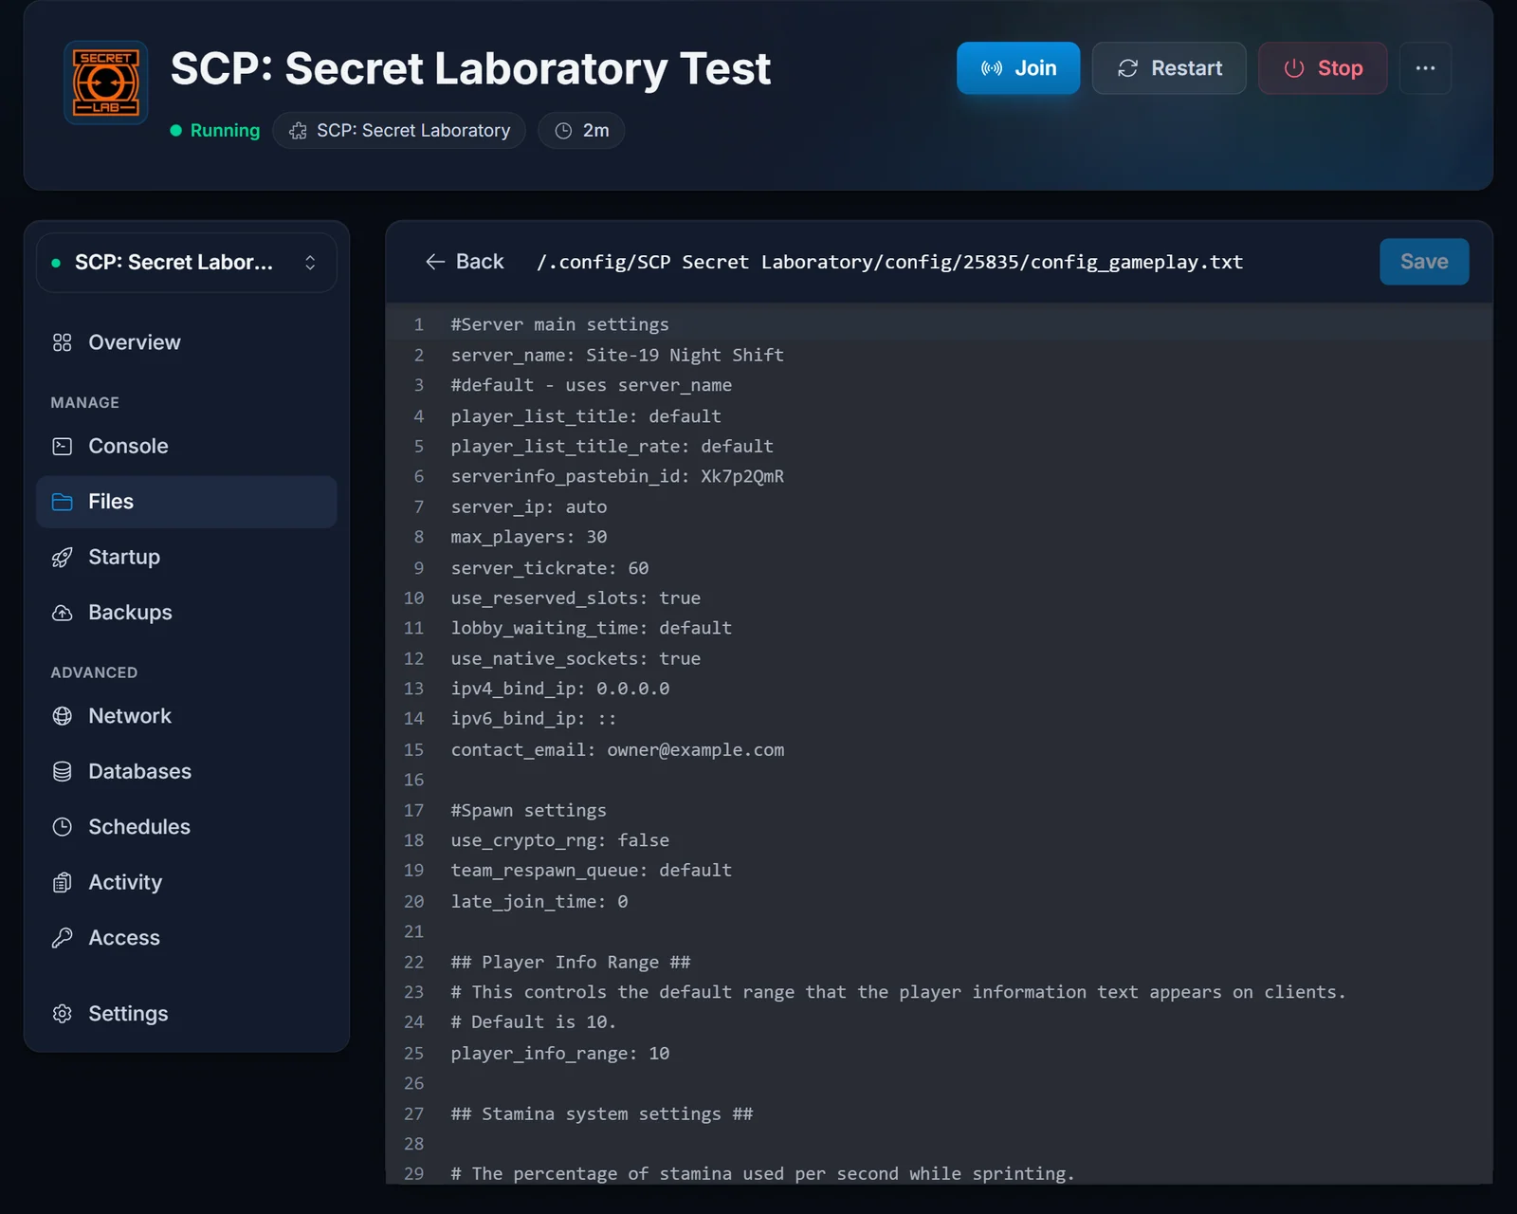The height and width of the screenshot is (1214, 1517).
Task: Click the Files folder icon
Action: click(x=63, y=502)
